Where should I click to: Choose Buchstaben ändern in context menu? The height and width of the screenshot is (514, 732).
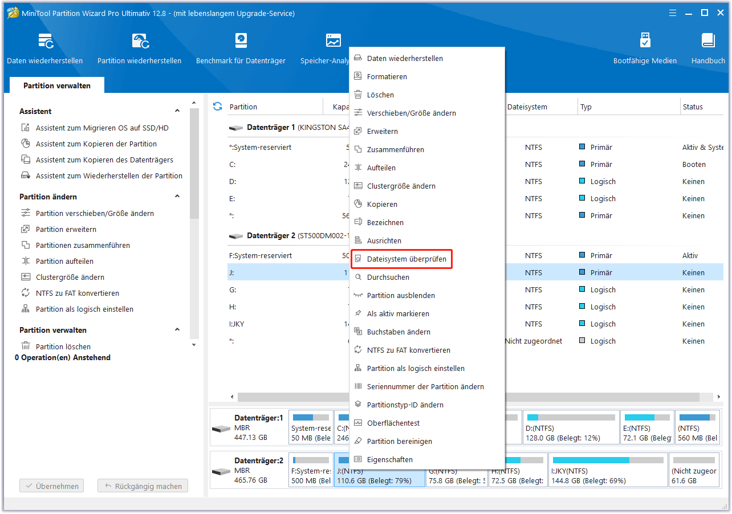coord(427,332)
